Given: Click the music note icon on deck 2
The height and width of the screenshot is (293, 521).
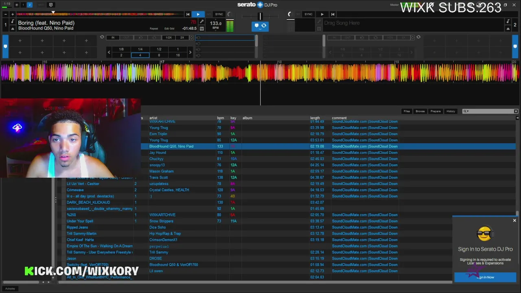Looking at the screenshot, I should point(508,22).
